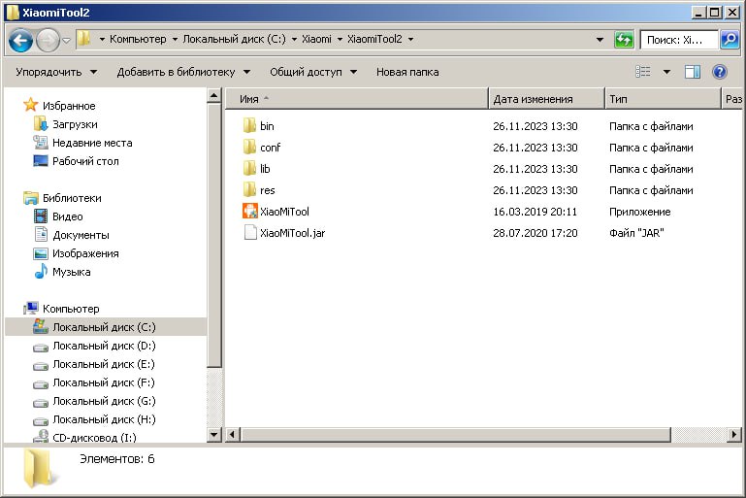746x498 pixels.
Task: Open the view options dropdown arrow
Action: [666, 72]
